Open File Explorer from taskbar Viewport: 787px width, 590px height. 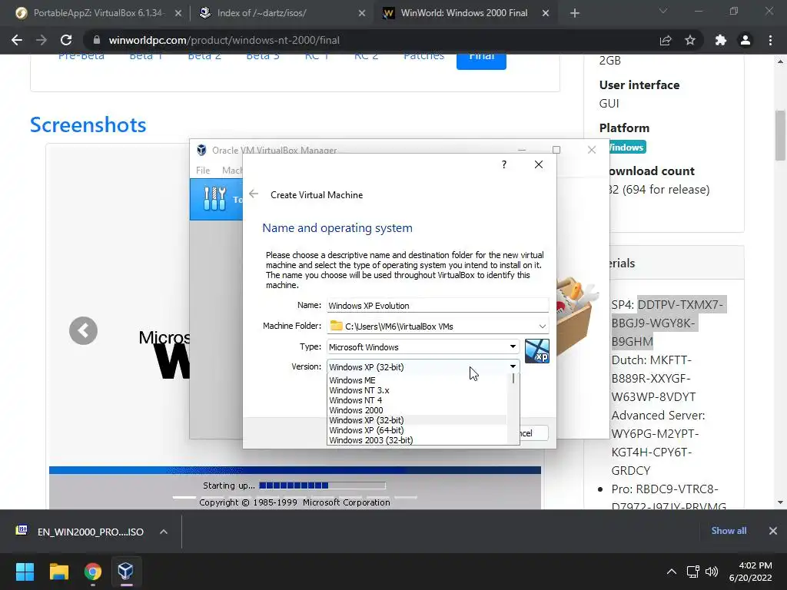[58, 572]
